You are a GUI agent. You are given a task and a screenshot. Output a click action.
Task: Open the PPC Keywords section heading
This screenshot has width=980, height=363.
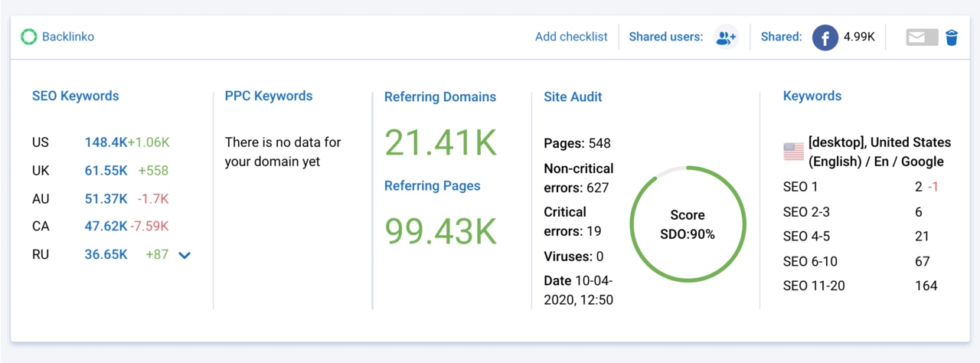pos(269,96)
